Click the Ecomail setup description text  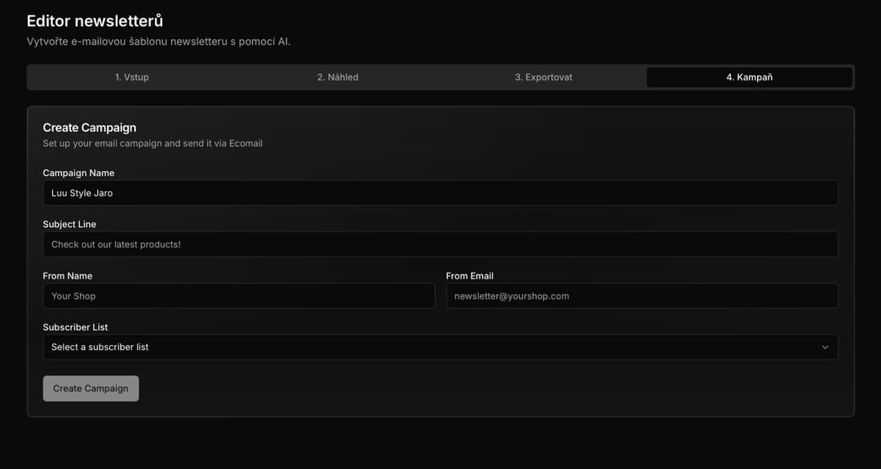(153, 142)
